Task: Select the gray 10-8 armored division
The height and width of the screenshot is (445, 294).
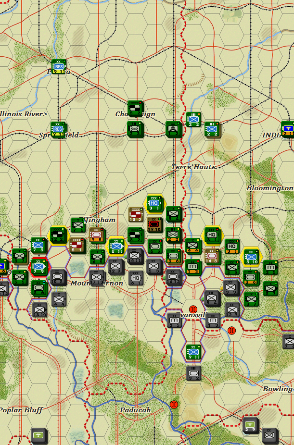Action: pyautogui.click(x=59, y=277)
